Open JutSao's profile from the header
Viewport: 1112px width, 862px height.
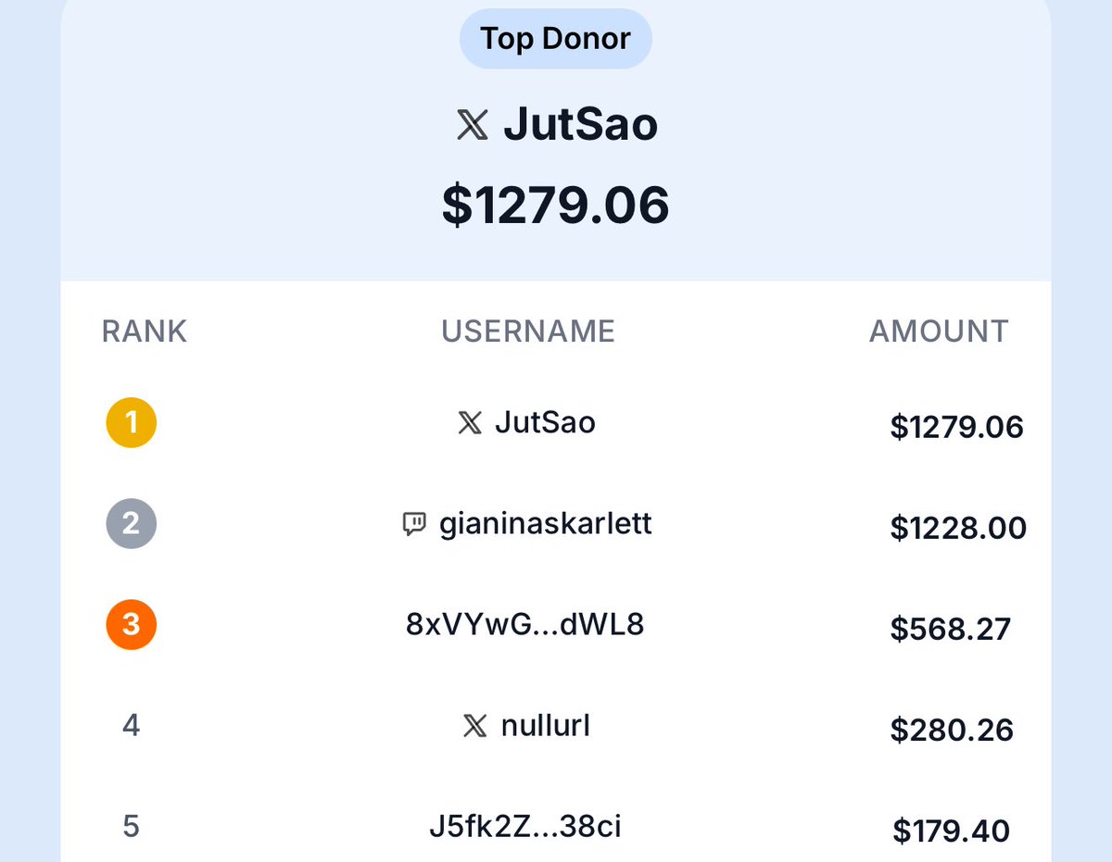(x=581, y=125)
